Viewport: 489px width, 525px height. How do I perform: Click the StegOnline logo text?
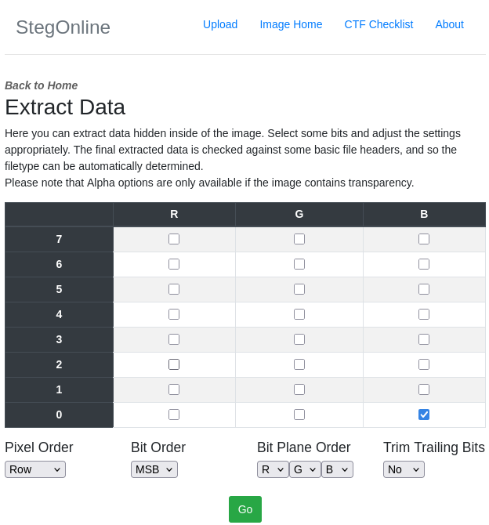point(63,27)
